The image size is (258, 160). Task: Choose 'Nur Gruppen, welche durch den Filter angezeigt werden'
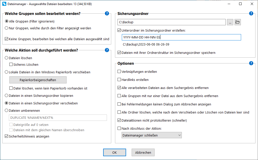click(x=7, y=28)
